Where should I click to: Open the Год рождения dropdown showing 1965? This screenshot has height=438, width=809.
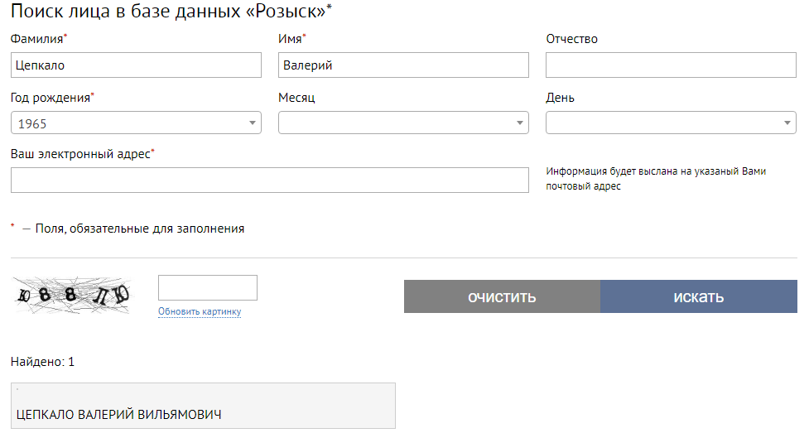coord(136,123)
